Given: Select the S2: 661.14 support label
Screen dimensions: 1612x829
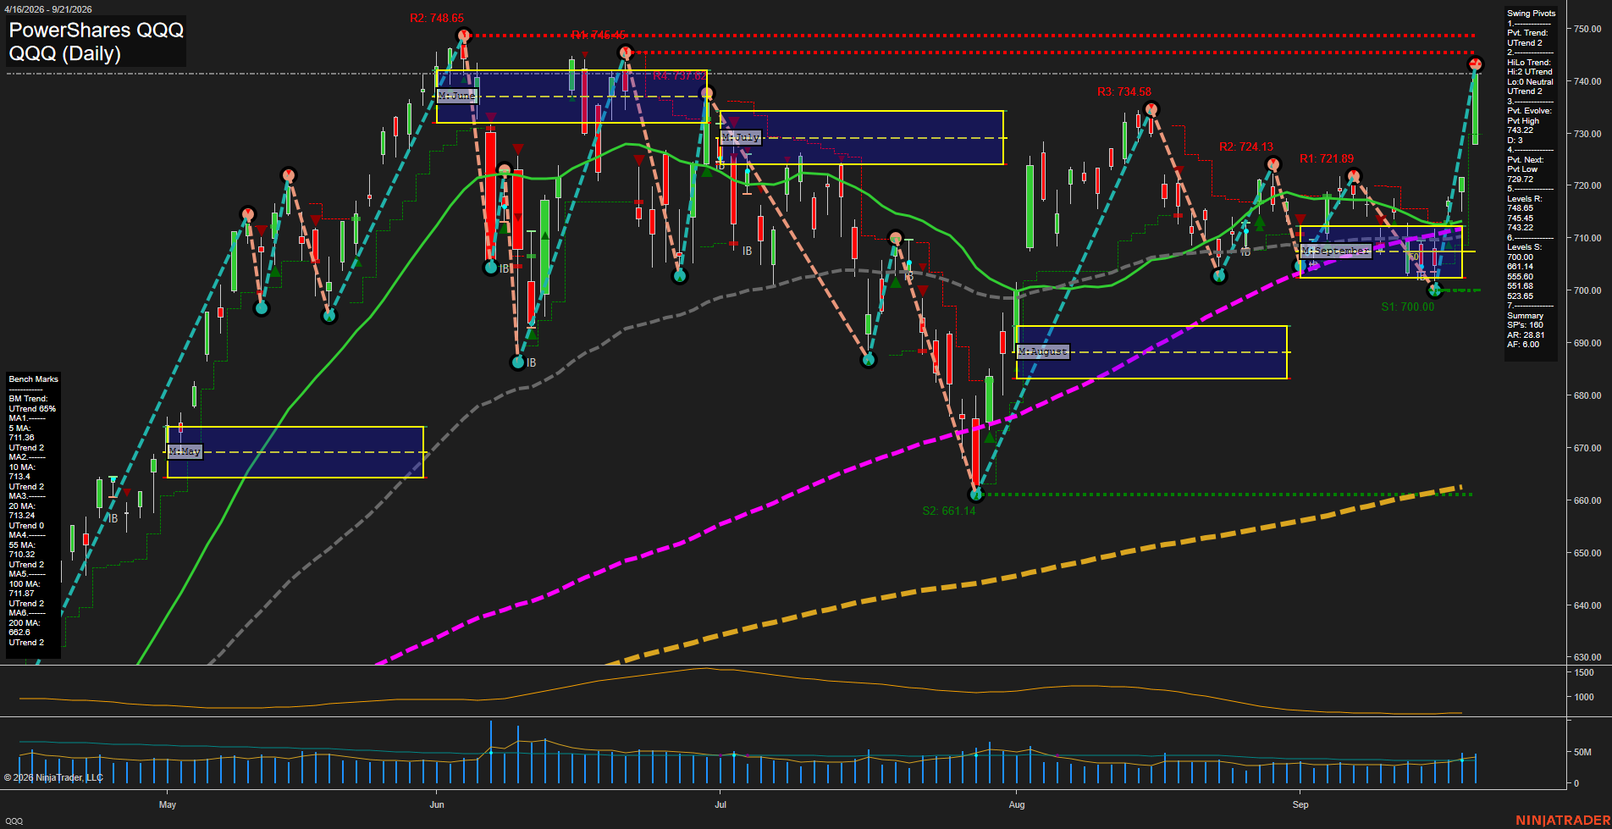Looking at the screenshot, I should click(x=949, y=511).
